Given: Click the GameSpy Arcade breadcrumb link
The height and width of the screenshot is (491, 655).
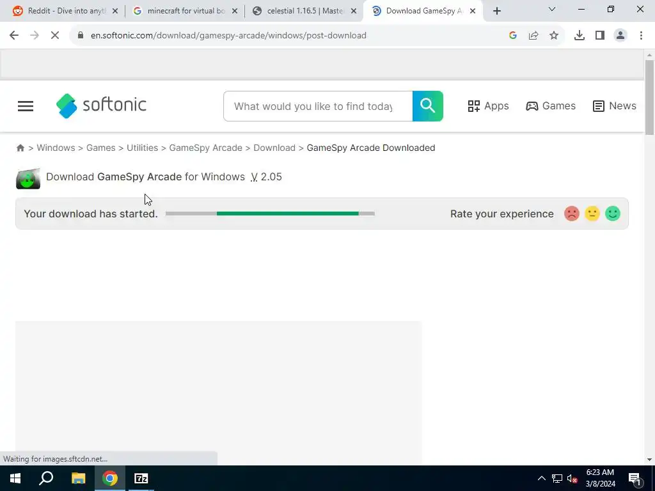Looking at the screenshot, I should coord(205,148).
